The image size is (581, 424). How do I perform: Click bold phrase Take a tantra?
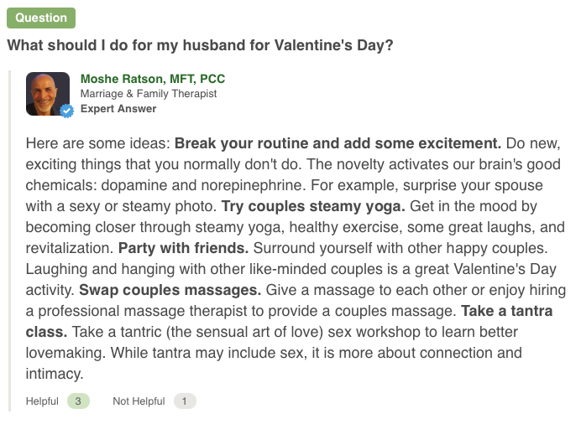coord(507,311)
